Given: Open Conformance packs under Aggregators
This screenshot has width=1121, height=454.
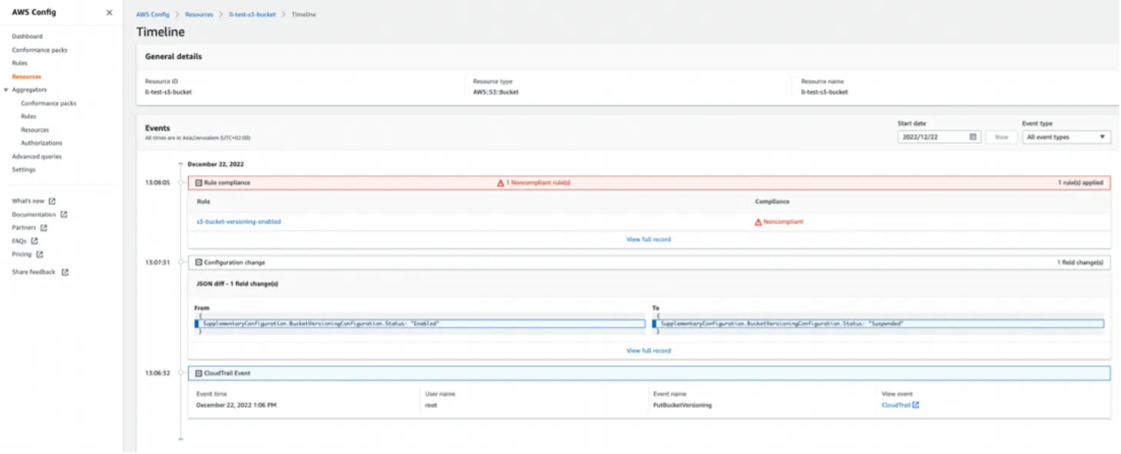Looking at the screenshot, I should [x=48, y=103].
